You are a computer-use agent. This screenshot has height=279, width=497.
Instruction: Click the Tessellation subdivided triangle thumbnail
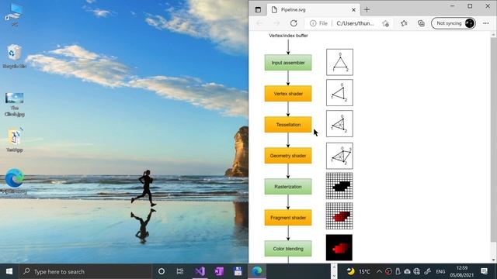point(339,124)
